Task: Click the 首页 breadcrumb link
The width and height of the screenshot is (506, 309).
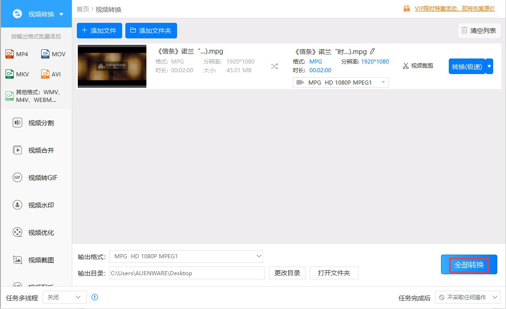Action: (x=83, y=9)
